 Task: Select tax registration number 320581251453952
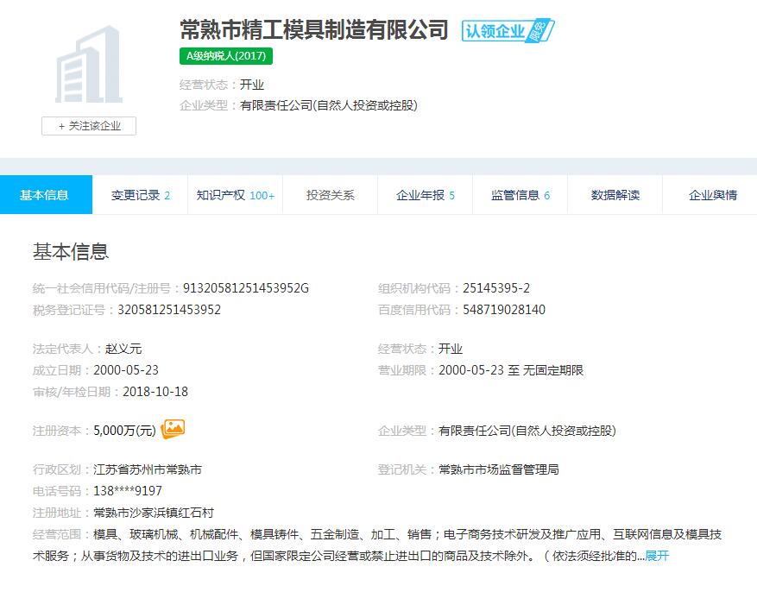(x=169, y=309)
